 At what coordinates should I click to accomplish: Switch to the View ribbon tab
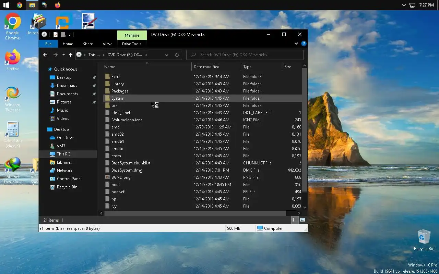[107, 44]
